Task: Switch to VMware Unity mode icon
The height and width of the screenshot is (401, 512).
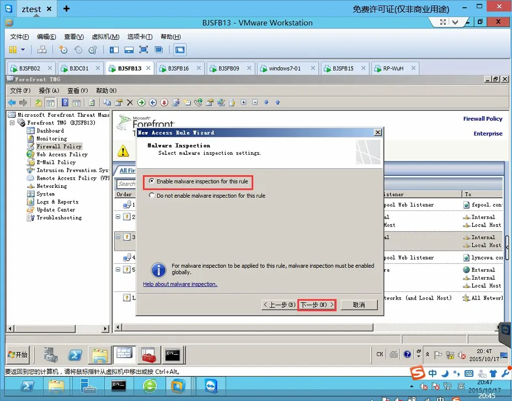Action: click(159, 50)
